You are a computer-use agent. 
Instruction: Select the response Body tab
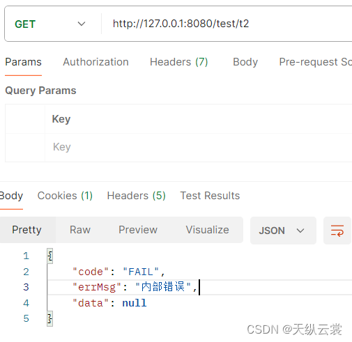click(11, 196)
